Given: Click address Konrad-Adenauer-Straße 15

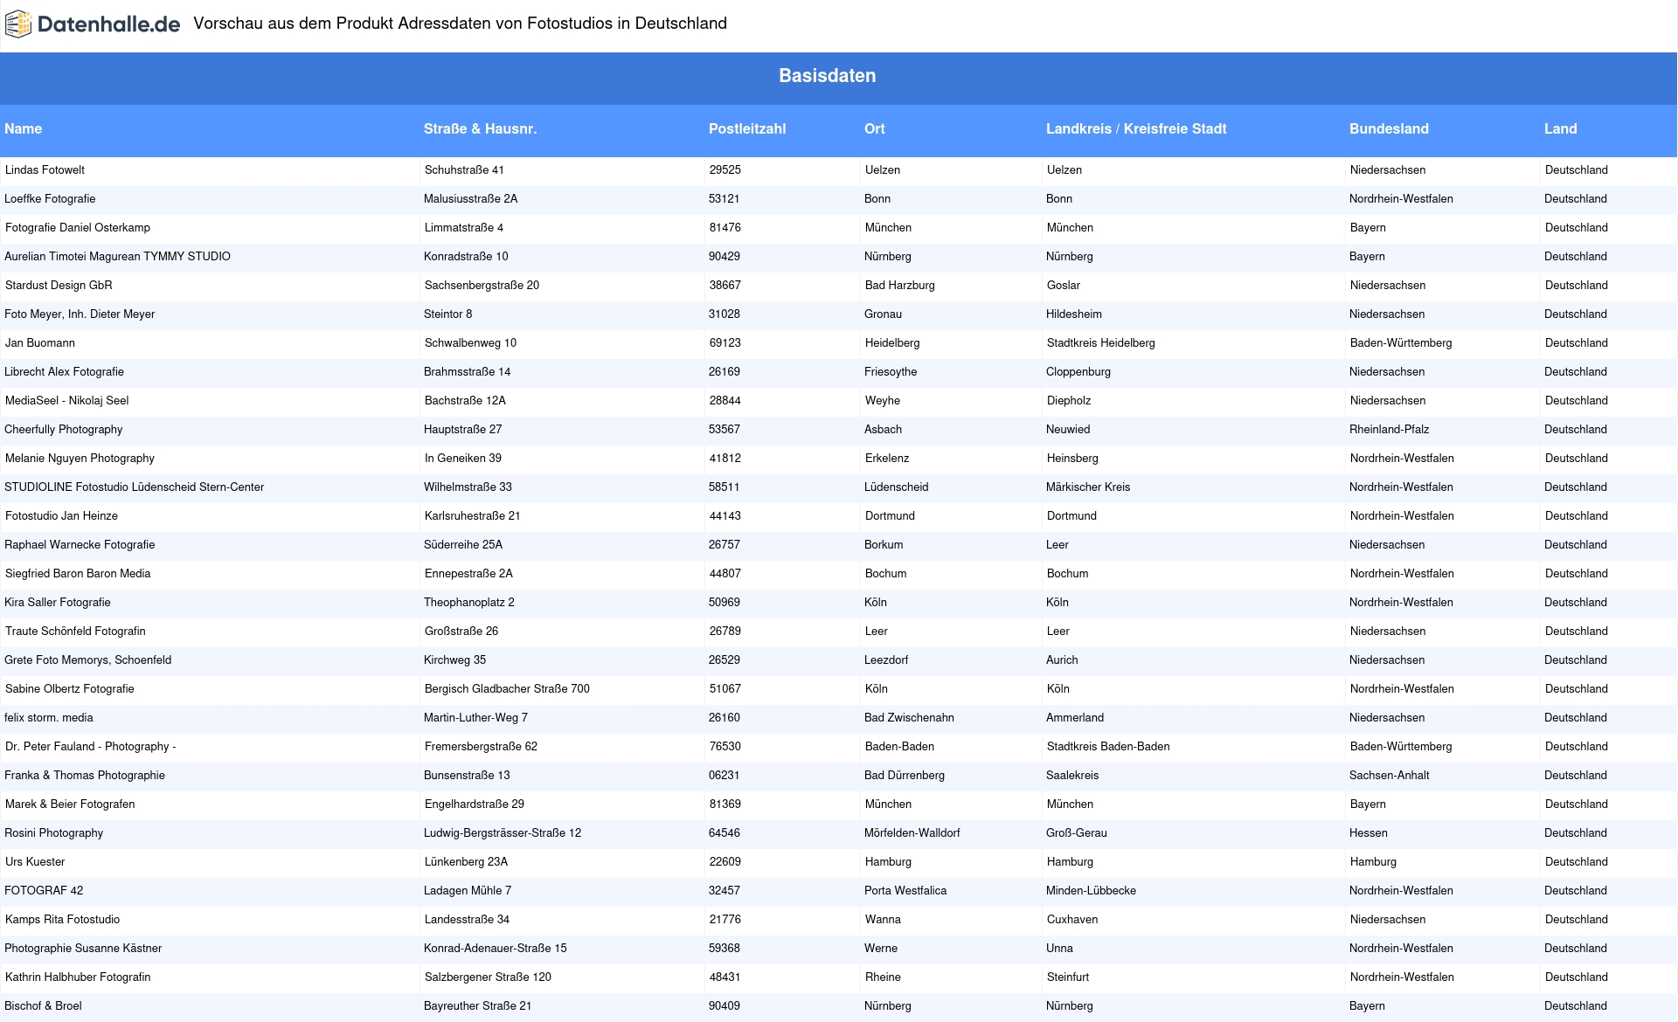Looking at the screenshot, I should coord(495,948).
